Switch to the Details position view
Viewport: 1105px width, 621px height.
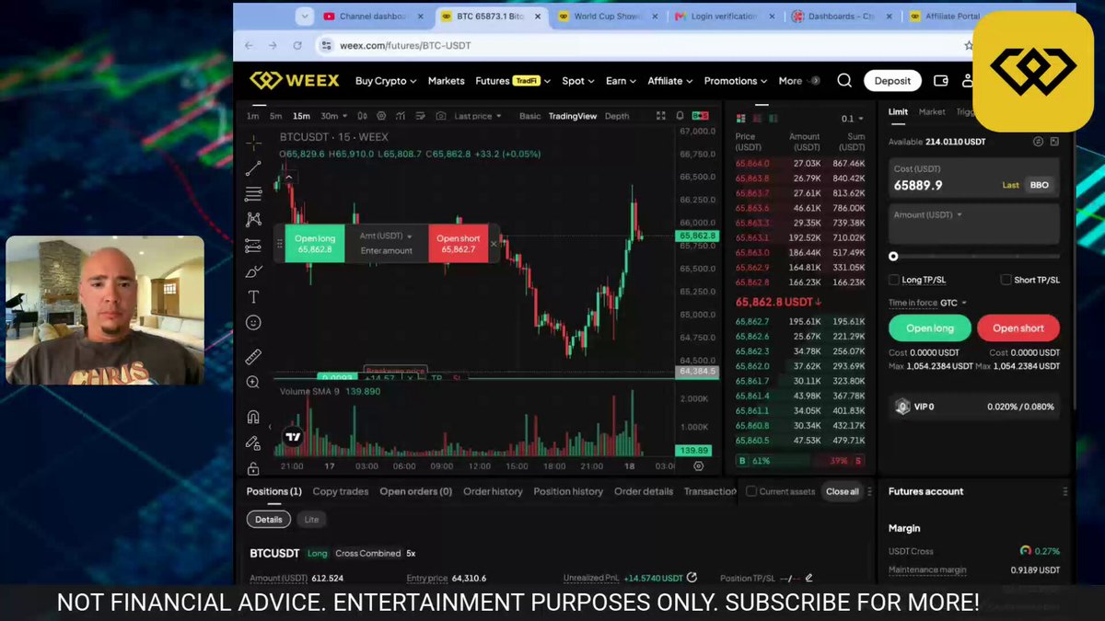pos(269,520)
